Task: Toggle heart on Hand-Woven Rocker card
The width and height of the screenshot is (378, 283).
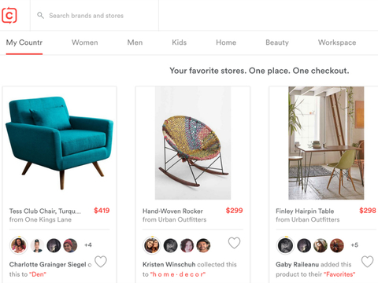Action: coord(234,243)
